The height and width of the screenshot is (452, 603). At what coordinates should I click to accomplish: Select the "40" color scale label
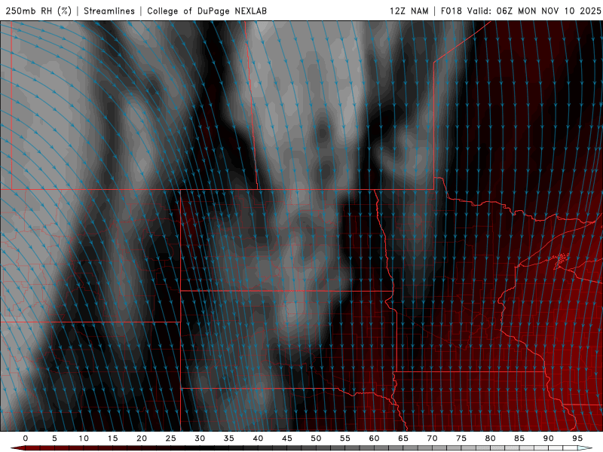[258, 438]
